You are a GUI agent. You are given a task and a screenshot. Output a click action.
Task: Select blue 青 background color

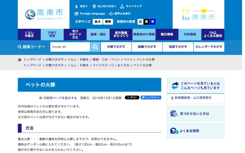[x=153, y=22]
